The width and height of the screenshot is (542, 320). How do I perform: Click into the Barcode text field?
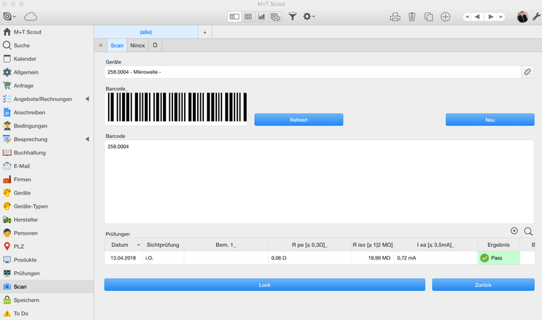pyautogui.click(x=319, y=182)
